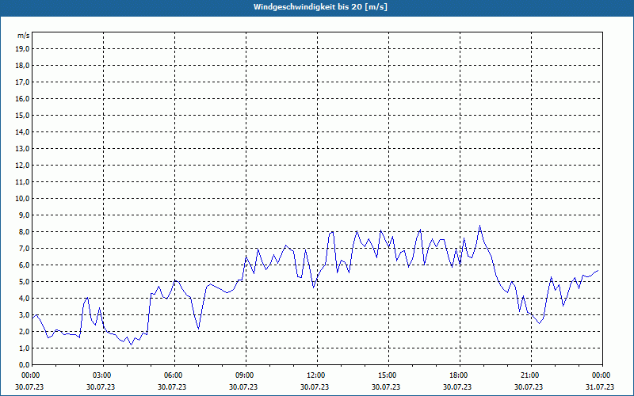Viewport: 634px width, 396px height.
Task: Click the 'm/s' unit label
Action: tap(24, 36)
